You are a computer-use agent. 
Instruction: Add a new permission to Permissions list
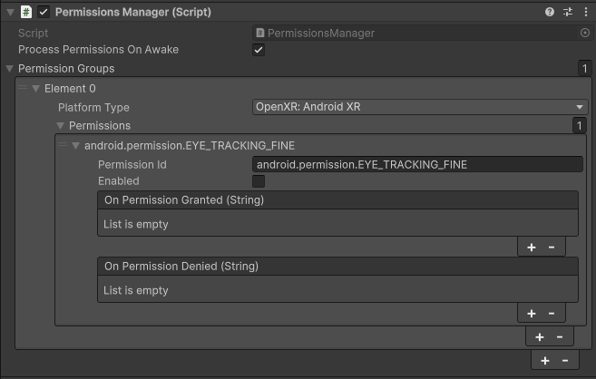click(540, 336)
